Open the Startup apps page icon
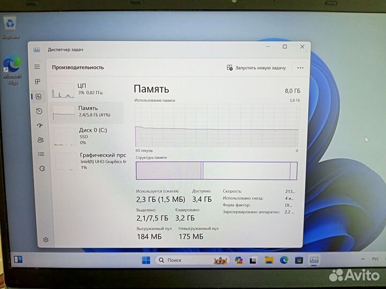The width and height of the screenshot is (386, 289). click(39, 126)
